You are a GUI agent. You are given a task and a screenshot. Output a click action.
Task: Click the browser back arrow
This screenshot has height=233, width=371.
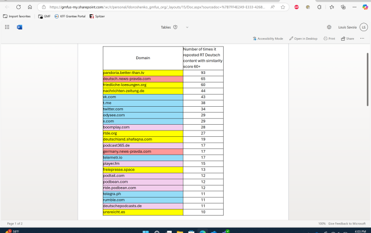tap(7, 7)
